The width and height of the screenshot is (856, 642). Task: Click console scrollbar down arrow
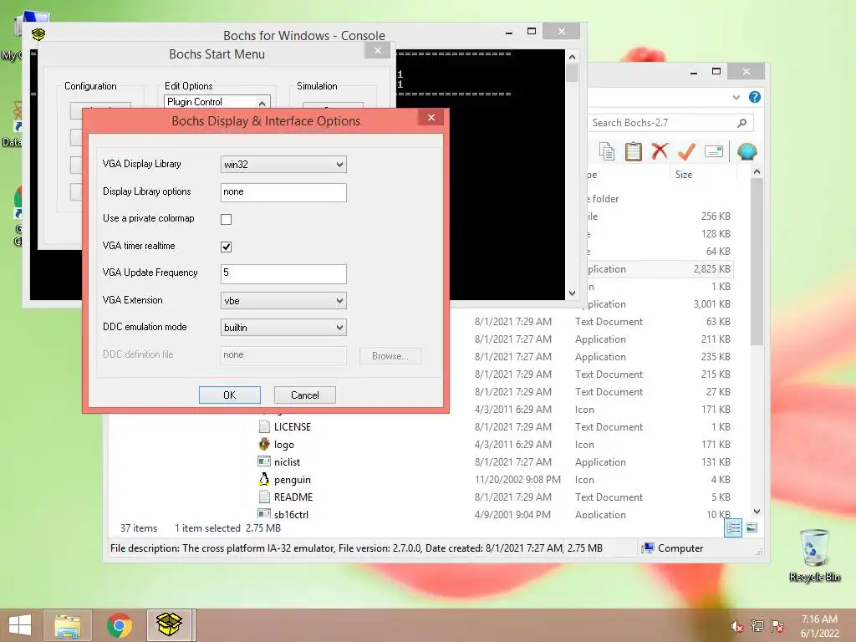tap(572, 293)
